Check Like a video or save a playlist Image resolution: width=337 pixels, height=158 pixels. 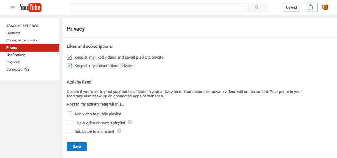tap(69, 123)
